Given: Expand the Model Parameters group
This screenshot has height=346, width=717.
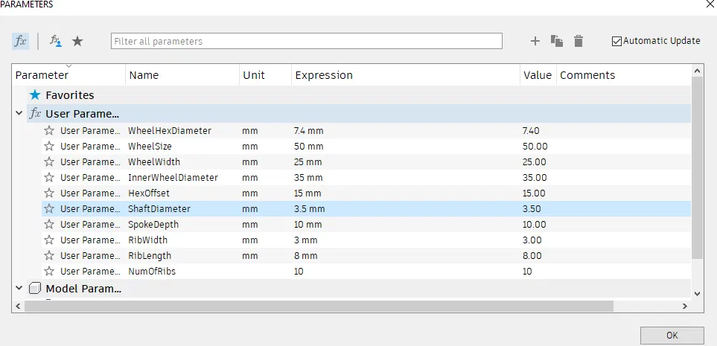Looking at the screenshot, I should 19,288.
